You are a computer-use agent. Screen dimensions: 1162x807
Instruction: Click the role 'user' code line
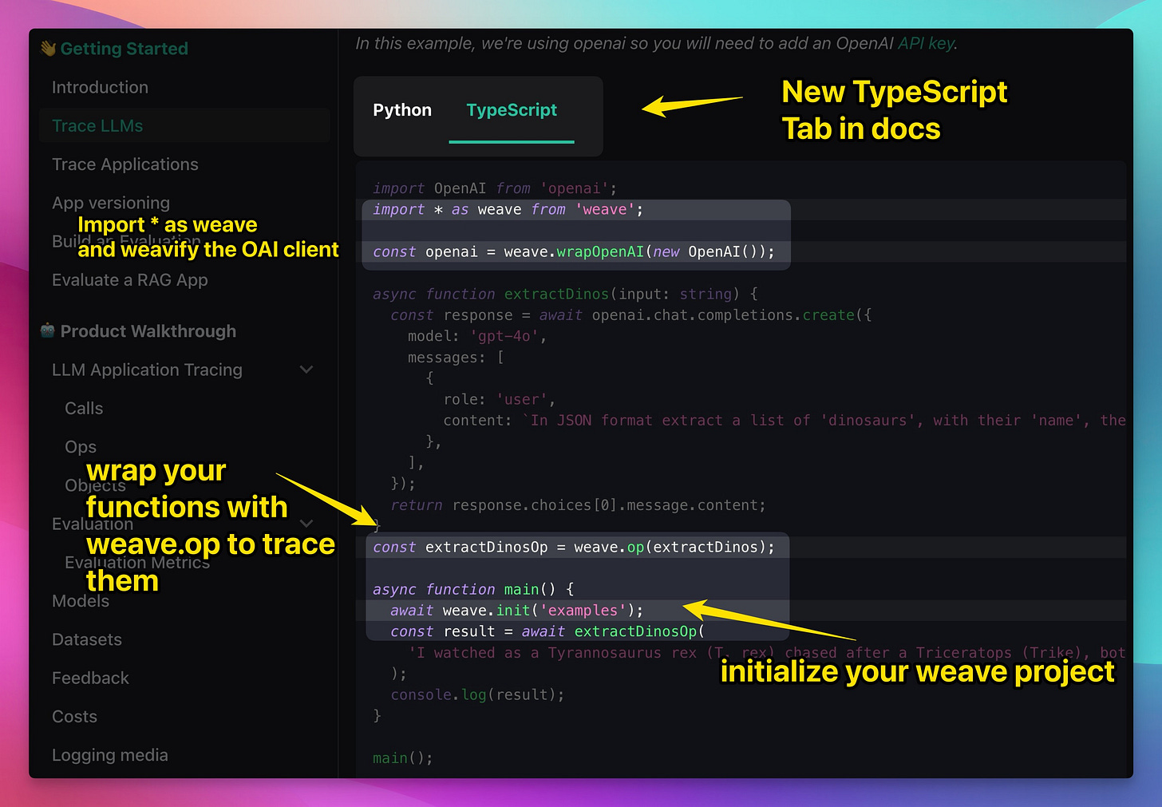click(x=500, y=399)
